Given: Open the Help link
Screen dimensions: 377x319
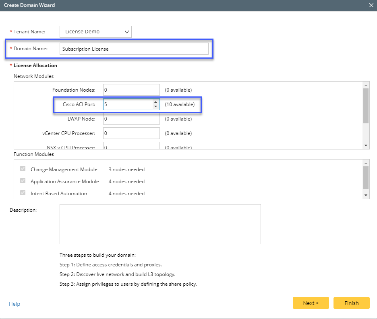Looking at the screenshot, I should tap(14, 304).
